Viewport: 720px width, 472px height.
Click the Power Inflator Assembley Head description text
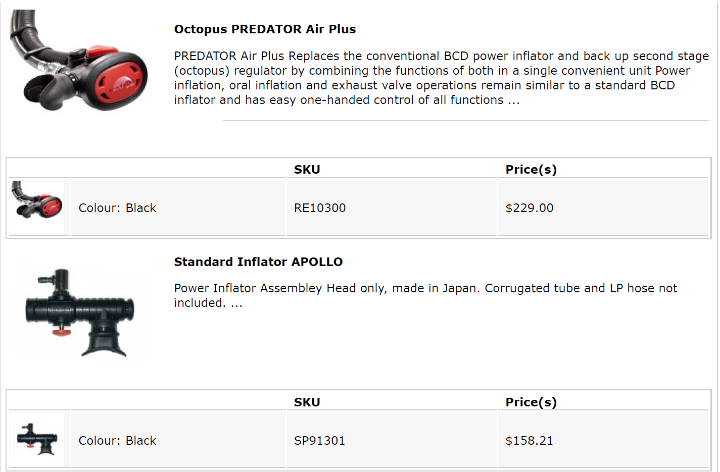tap(425, 295)
